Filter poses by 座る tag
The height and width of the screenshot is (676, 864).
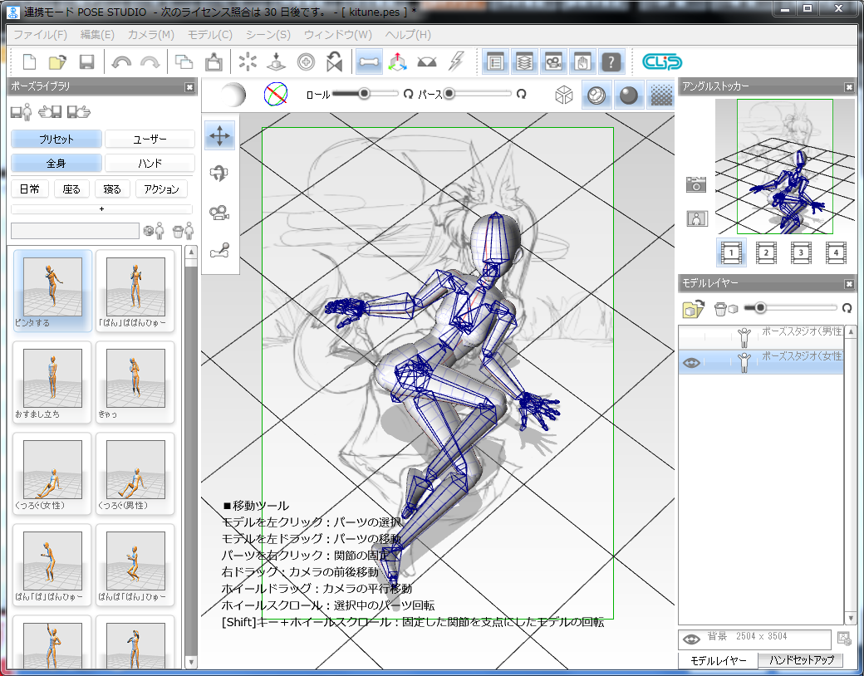pyautogui.click(x=71, y=189)
